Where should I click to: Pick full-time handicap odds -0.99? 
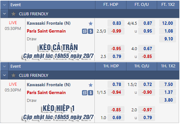coord(116,31)
